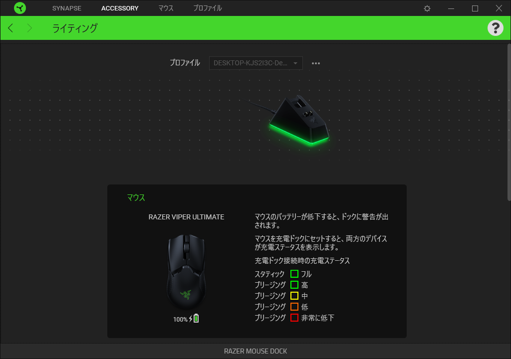This screenshot has width=511, height=359.
Task: Click the 充電ドック接続時の充電ステータス text
Action: point(302,261)
